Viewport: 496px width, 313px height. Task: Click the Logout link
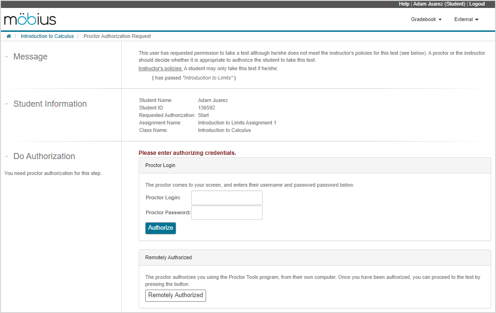477,4
